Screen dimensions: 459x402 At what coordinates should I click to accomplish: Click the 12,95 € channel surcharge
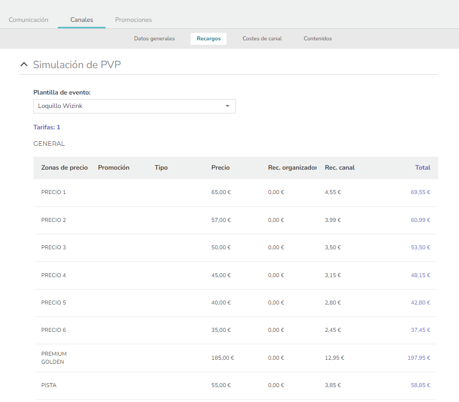pos(335,358)
